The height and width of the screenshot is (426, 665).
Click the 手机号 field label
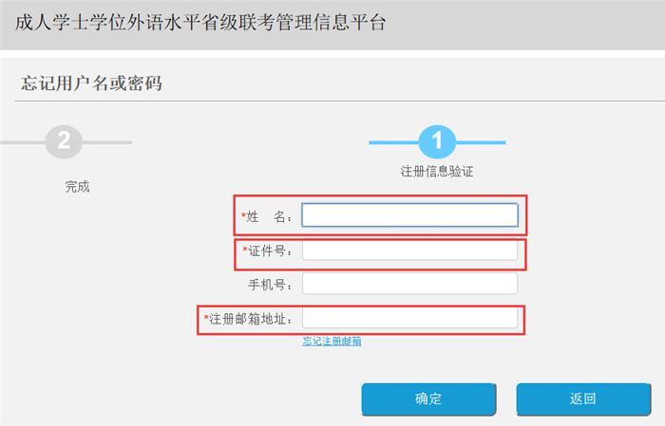(270, 284)
